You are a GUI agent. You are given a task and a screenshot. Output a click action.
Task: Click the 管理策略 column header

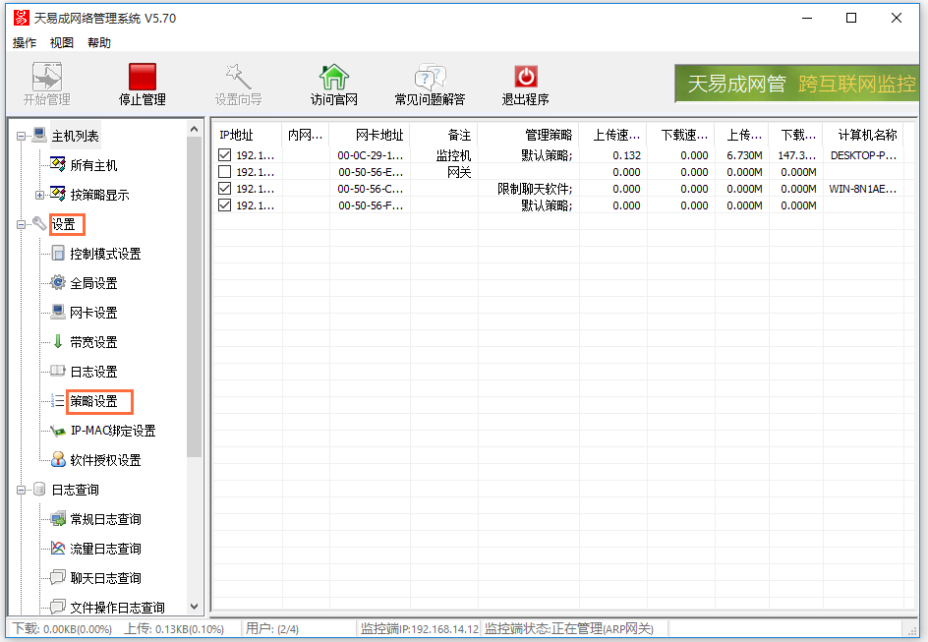tap(528, 135)
